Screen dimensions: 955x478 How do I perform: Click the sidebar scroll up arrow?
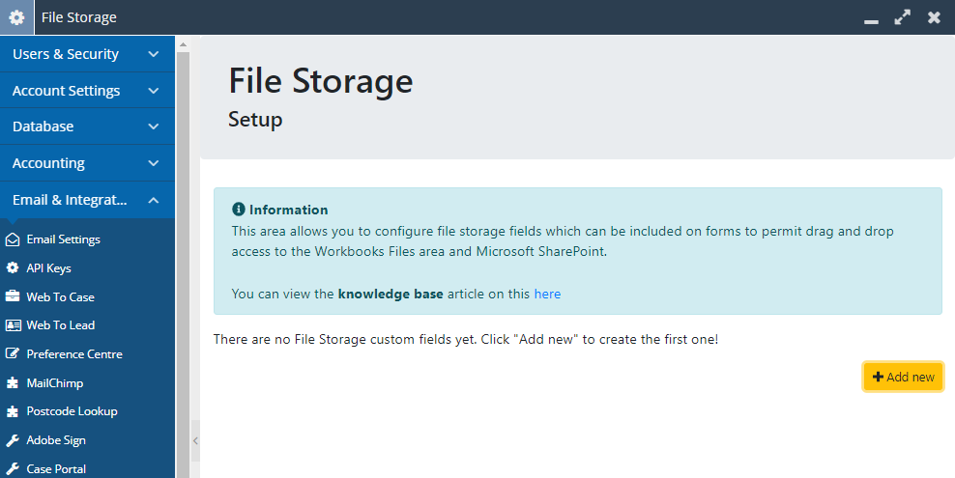click(x=183, y=44)
